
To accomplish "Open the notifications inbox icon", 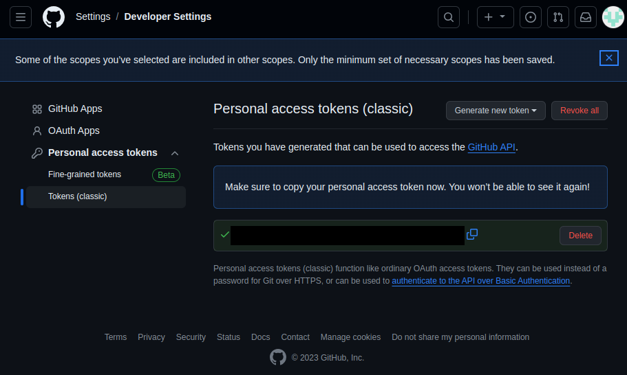I will coord(586,17).
